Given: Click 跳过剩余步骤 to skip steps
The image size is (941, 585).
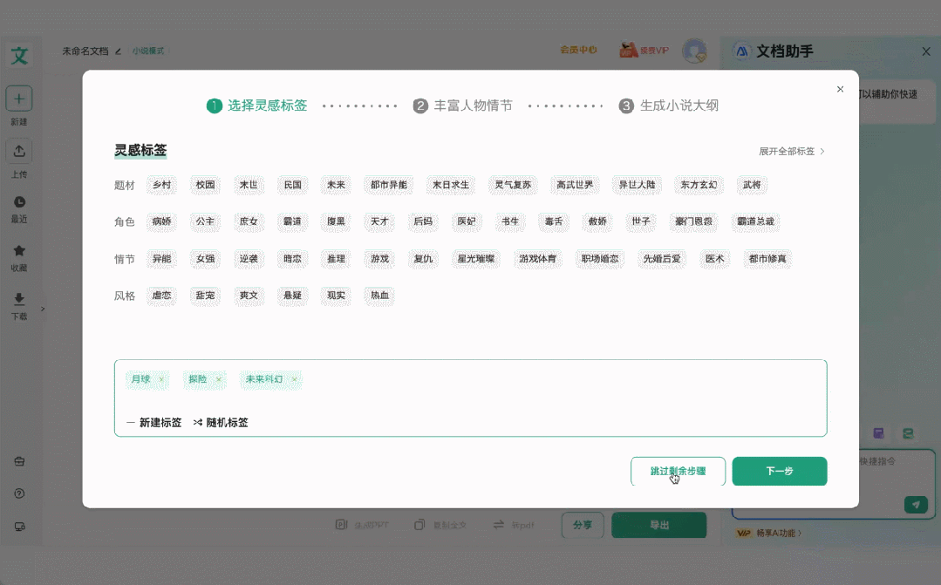Looking at the screenshot, I should click(678, 471).
